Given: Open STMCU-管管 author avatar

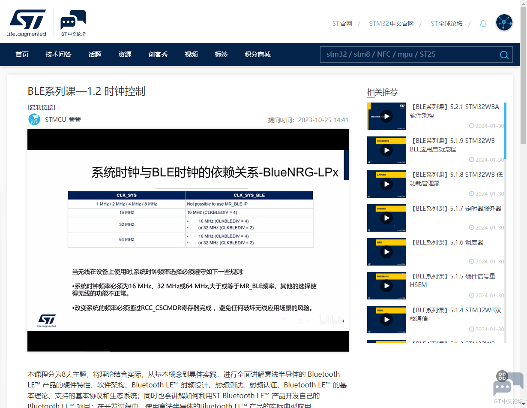Looking at the screenshot, I should (x=34, y=119).
